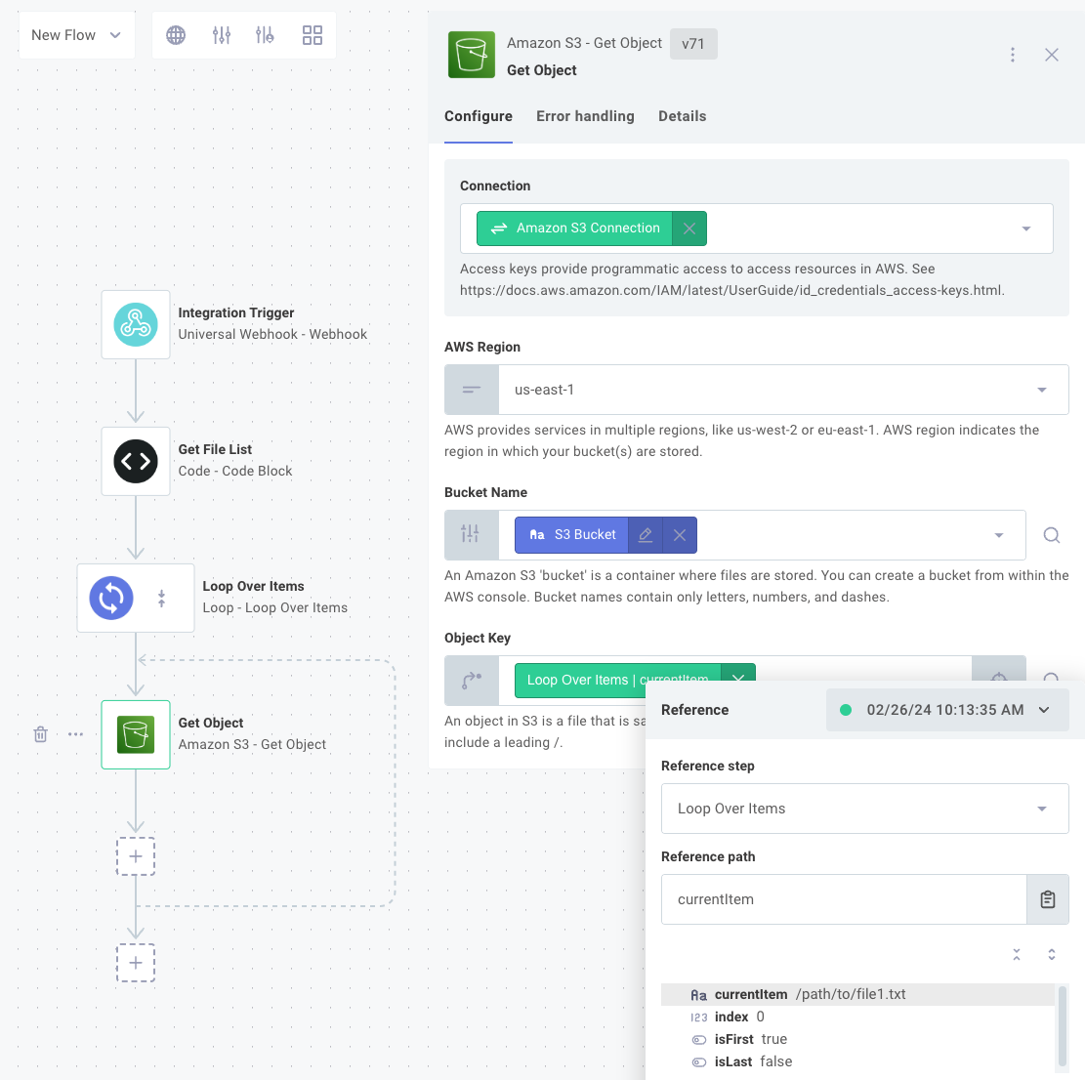
Task: Click the Bucket Name config variable type icon
Action: [472, 535]
